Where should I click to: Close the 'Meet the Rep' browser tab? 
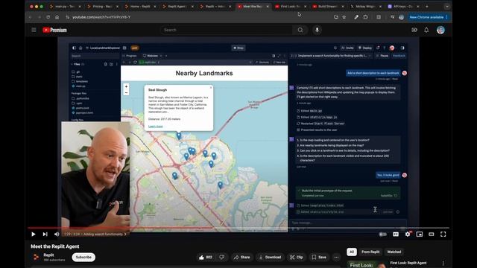click(x=268, y=7)
